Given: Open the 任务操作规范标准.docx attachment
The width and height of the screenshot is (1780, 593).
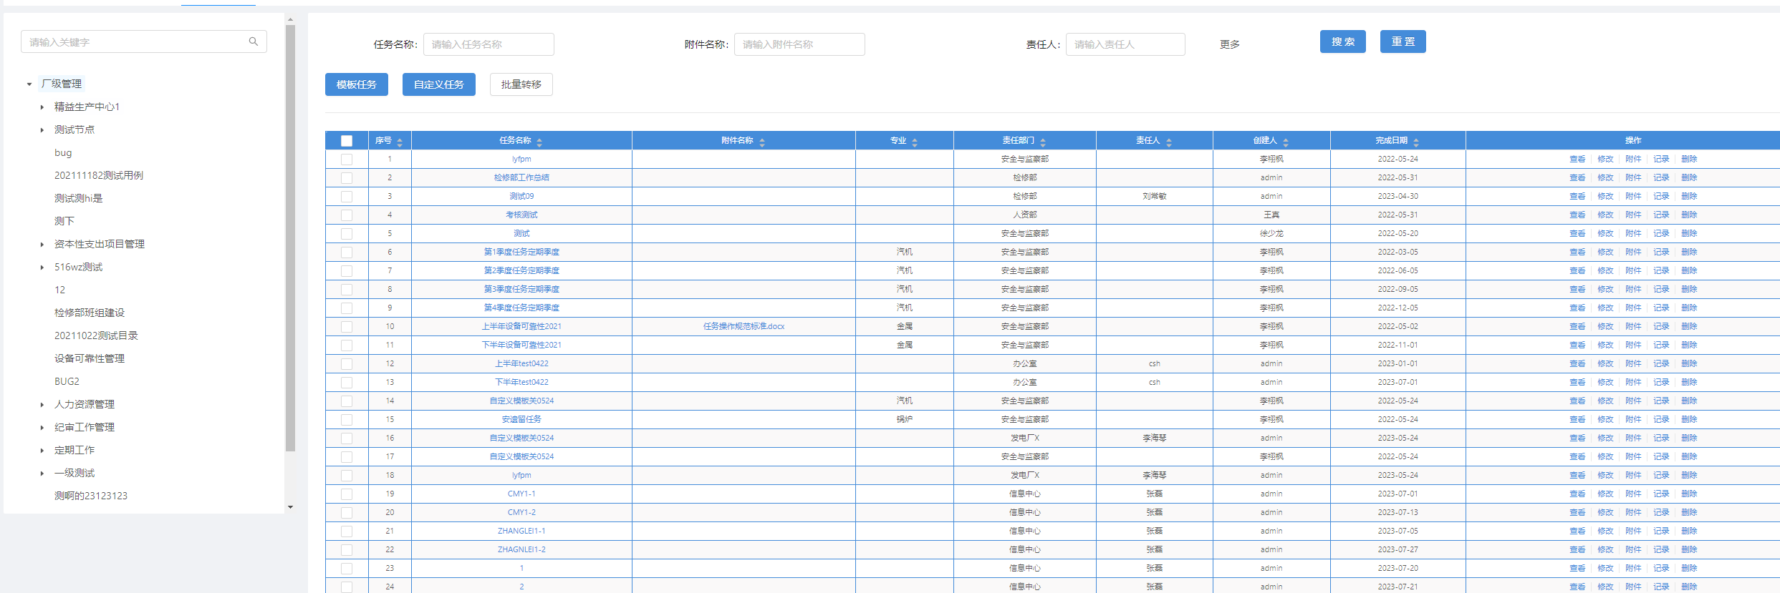Looking at the screenshot, I should (x=744, y=326).
